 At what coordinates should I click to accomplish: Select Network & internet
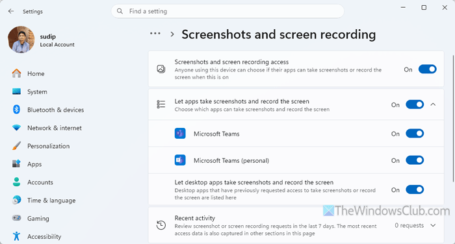tap(55, 128)
